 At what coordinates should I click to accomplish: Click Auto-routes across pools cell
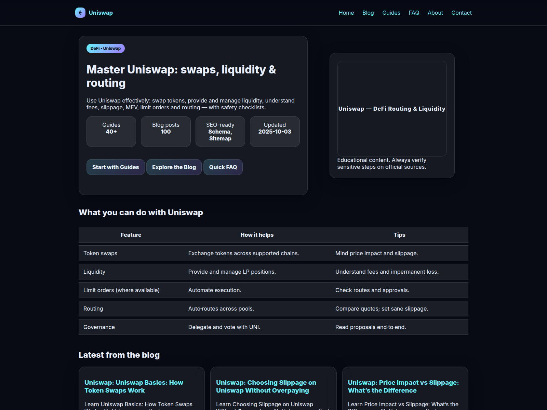click(x=257, y=309)
